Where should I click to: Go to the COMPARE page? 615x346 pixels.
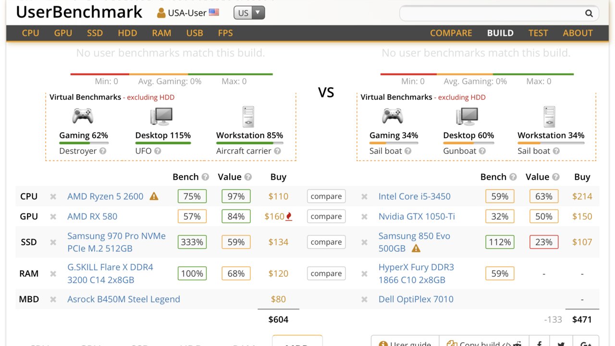[x=451, y=33]
